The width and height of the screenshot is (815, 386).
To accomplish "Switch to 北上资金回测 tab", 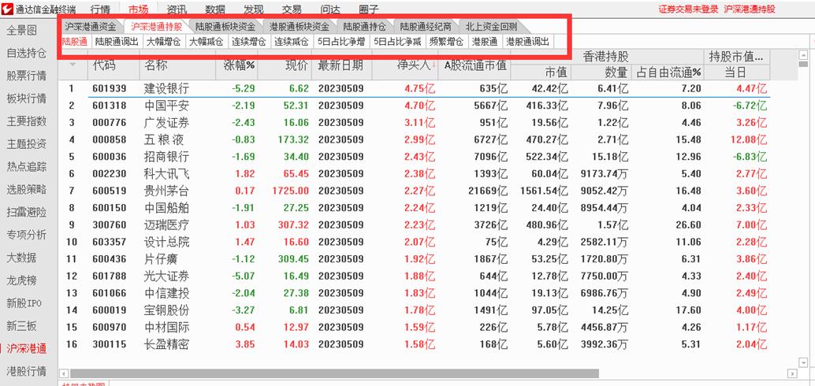I will tap(491, 27).
